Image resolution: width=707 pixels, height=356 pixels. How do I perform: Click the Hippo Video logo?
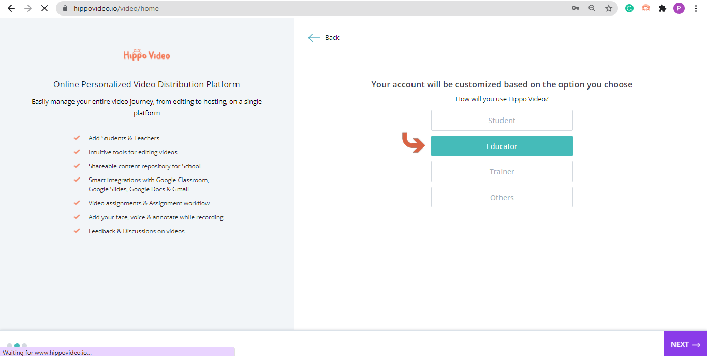[x=146, y=55]
